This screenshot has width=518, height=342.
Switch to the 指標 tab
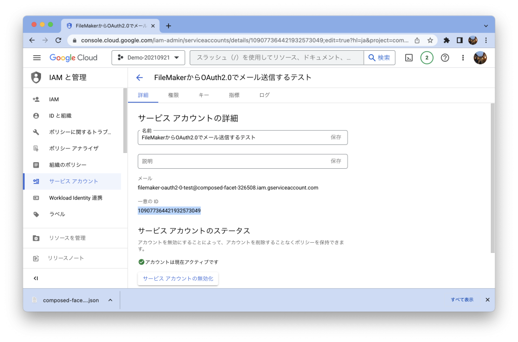pyautogui.click(x=234, y=95)
